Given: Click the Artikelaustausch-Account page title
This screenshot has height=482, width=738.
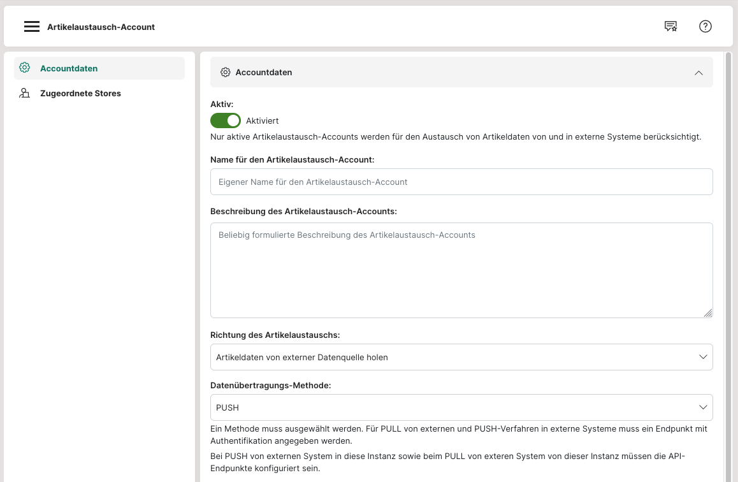Looking at the screenshot, I should tap(101, 27).
